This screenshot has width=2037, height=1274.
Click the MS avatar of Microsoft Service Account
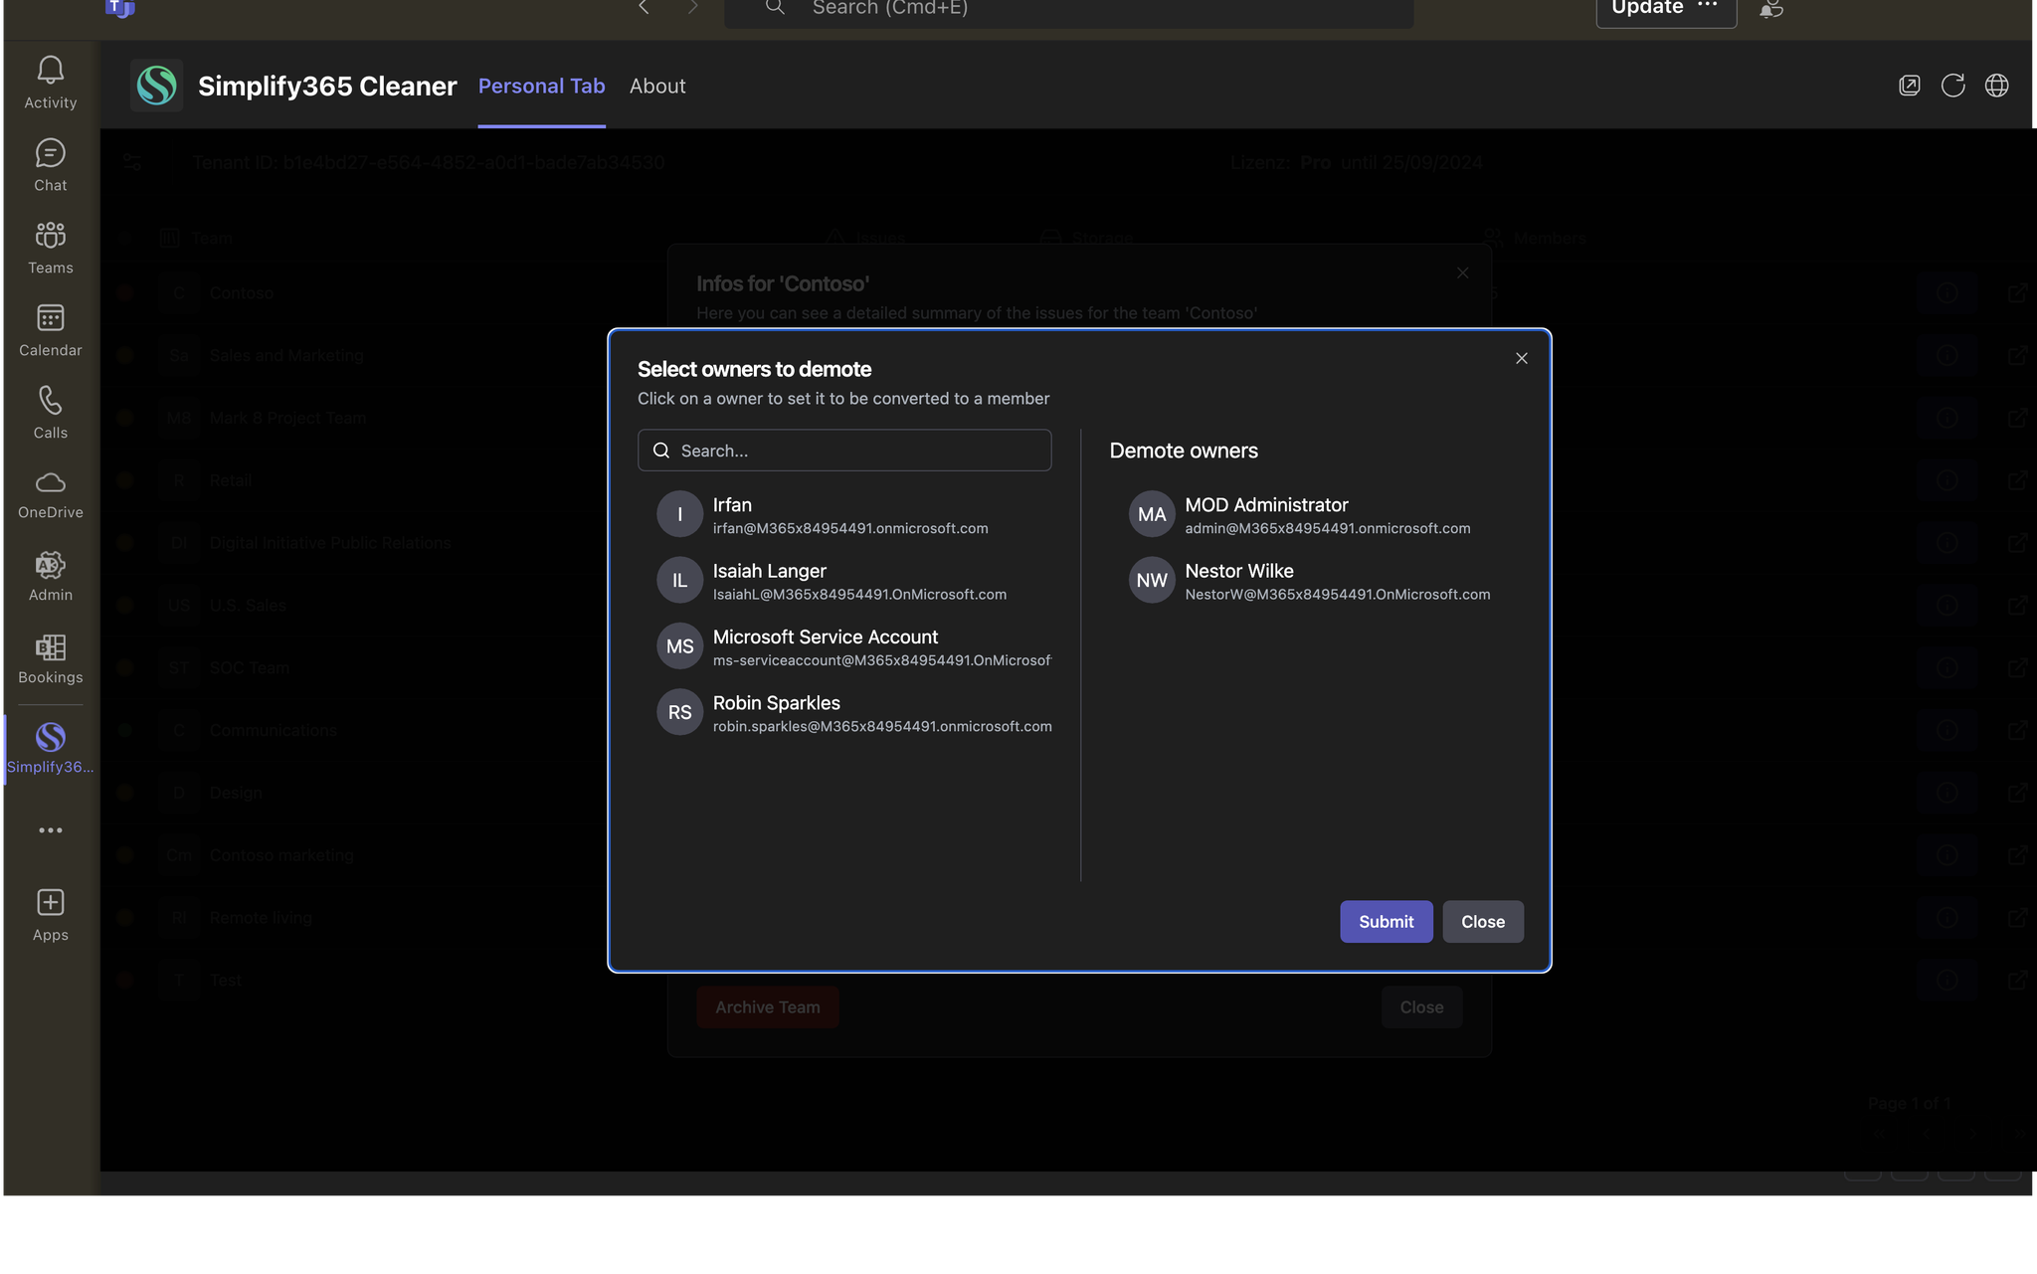tap(679, 646)
